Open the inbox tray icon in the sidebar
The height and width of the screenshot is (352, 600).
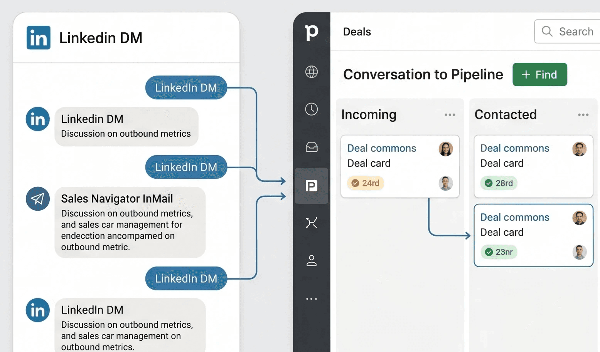312,147
